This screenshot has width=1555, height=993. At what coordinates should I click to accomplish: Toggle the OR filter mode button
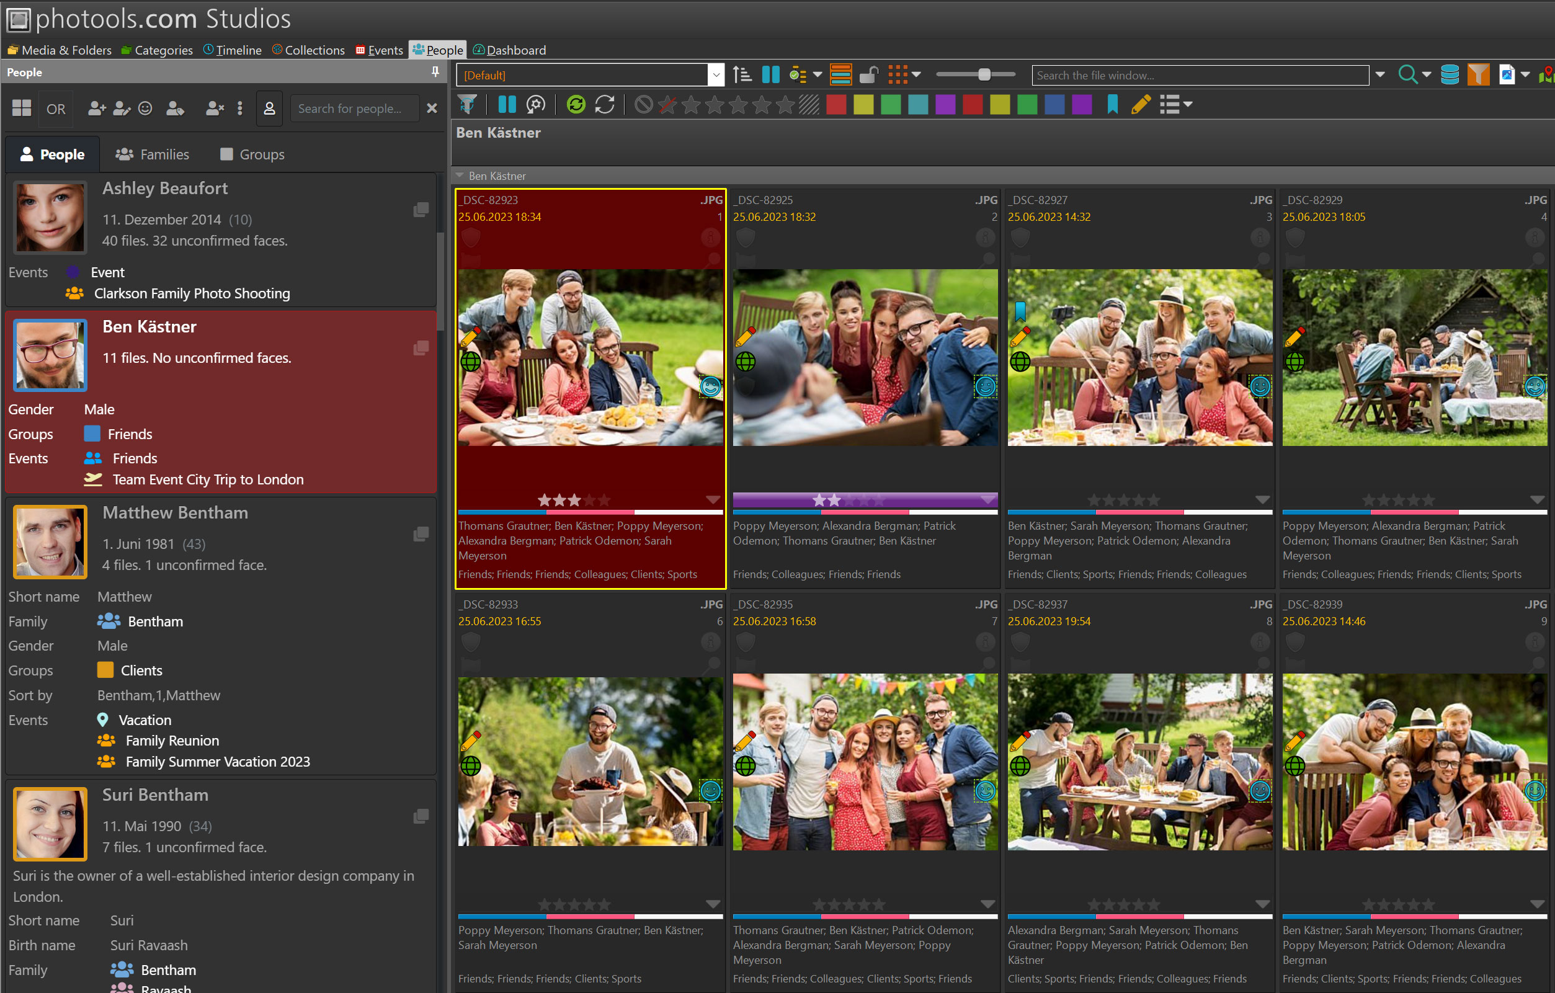(56, 109)
